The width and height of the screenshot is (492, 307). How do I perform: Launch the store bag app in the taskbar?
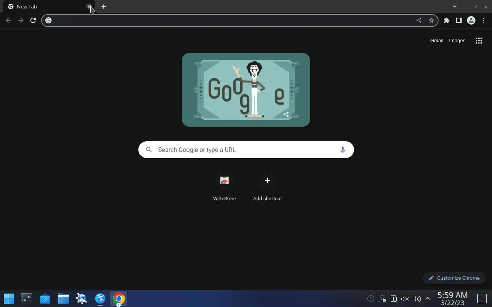click(45, 299)
